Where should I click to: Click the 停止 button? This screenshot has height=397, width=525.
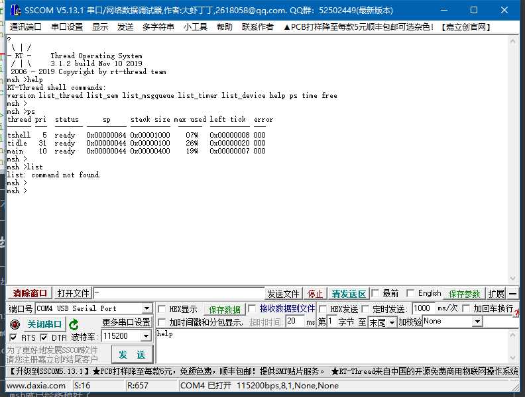click(x=315, y=294)
